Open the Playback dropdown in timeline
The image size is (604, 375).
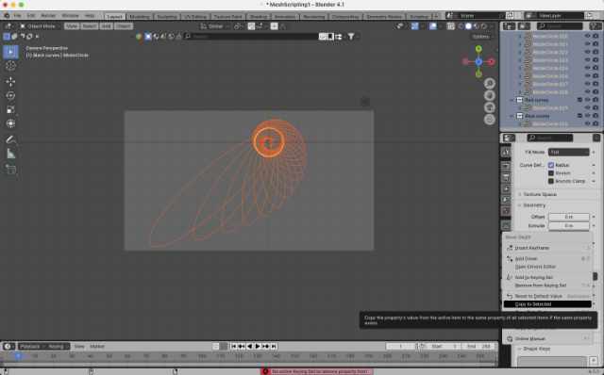(30, 346)
